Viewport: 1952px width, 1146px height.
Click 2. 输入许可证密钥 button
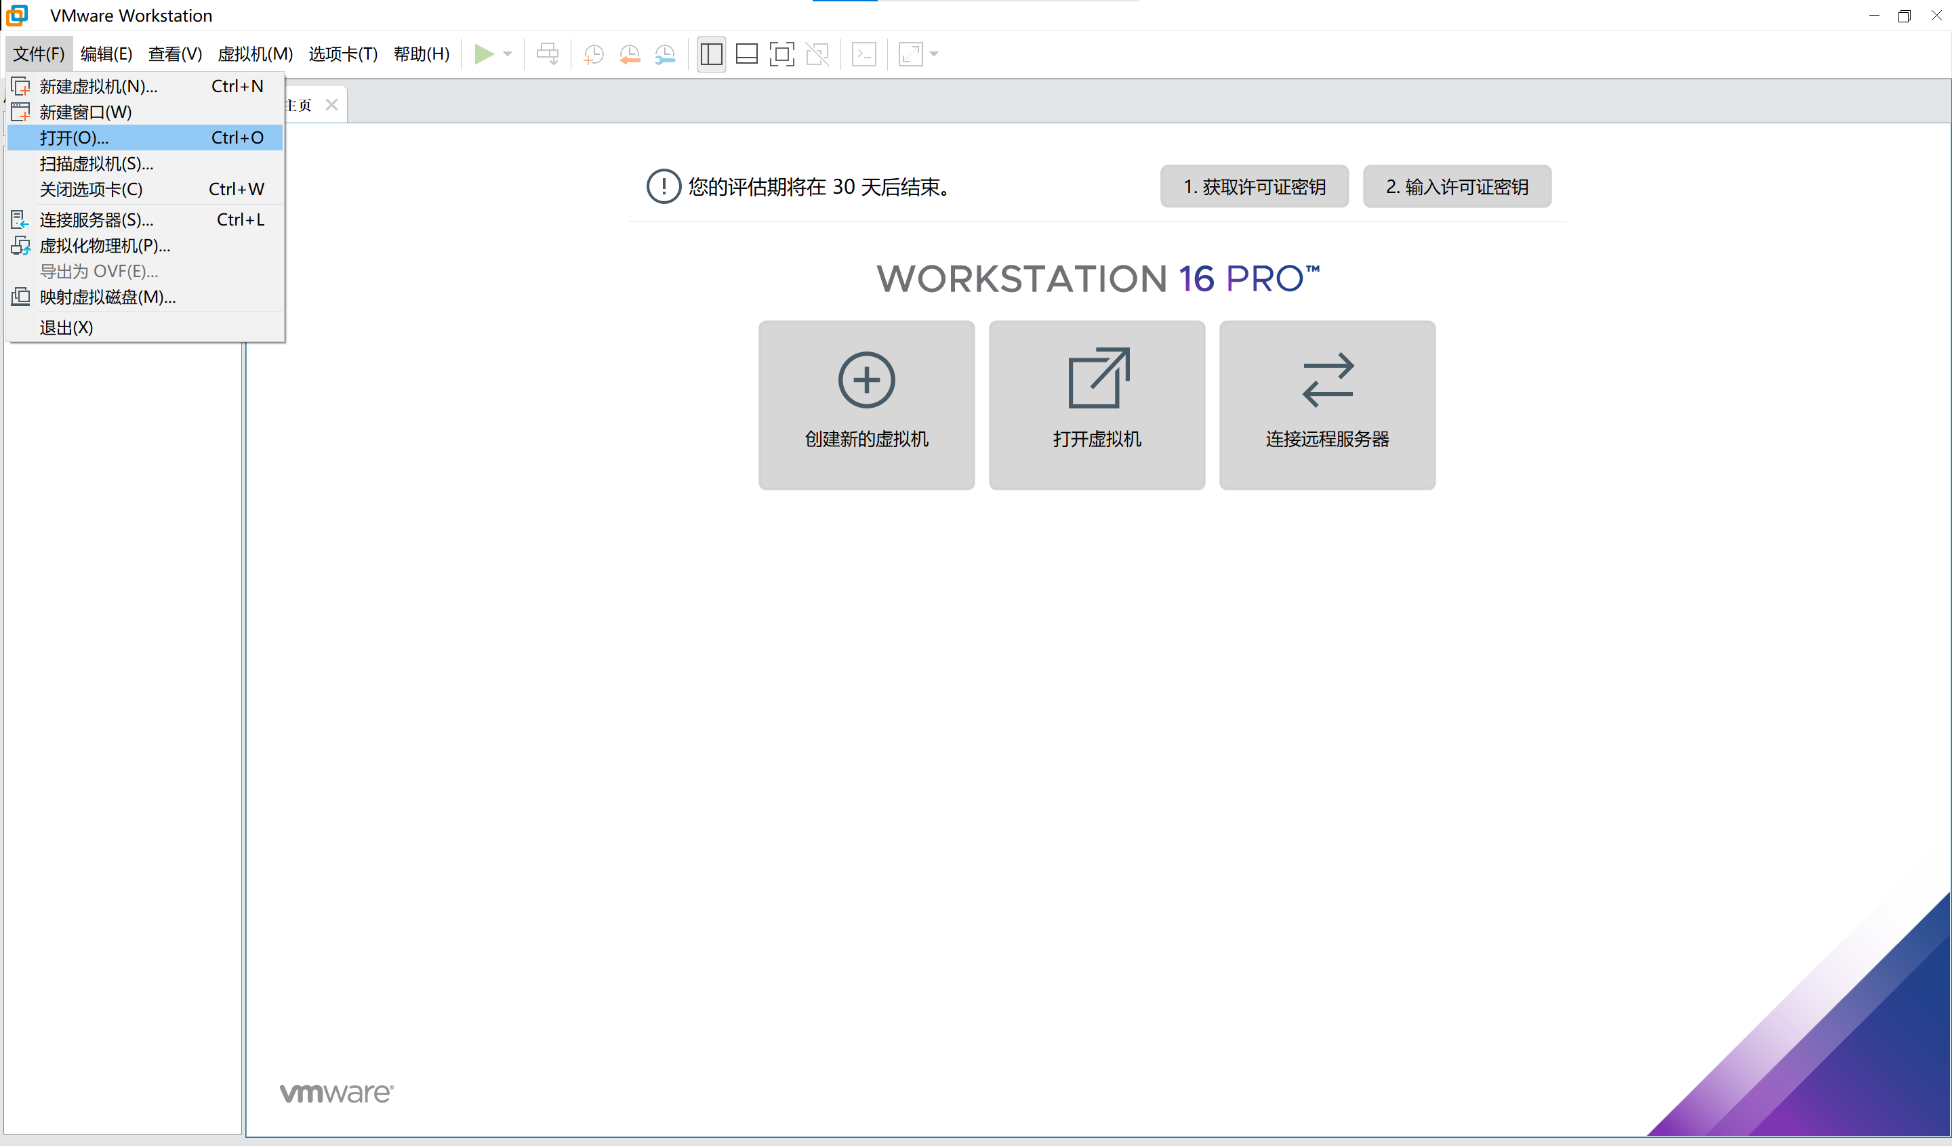point(1457,187)
